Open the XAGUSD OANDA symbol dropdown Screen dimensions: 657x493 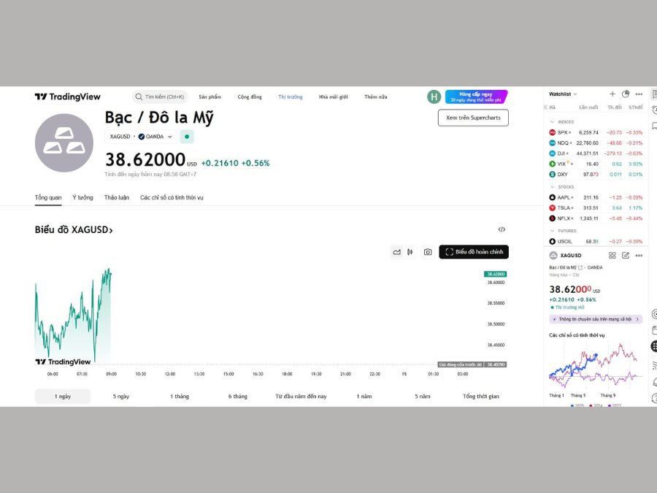141,137
